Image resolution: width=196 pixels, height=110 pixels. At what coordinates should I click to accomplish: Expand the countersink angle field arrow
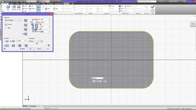(49, 22)
